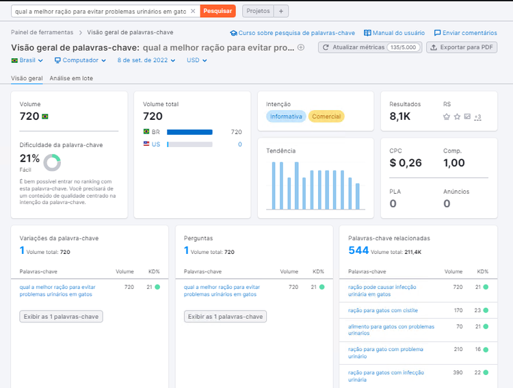
Task: Click the speech bubble feedback icon
Action: click(437, 33)
